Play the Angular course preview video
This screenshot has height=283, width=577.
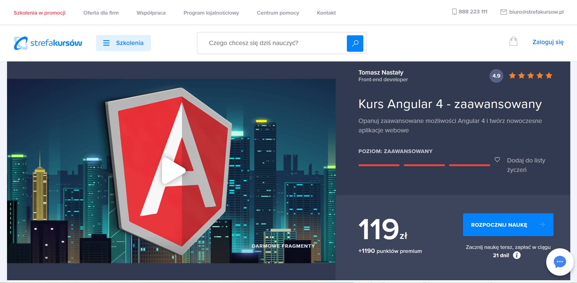pyautogui.click(x=173, y=170)
